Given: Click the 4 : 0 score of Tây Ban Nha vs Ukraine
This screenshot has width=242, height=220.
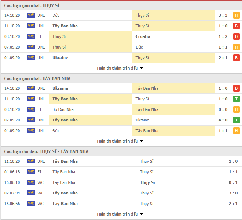Looking at the screenshot, I should (x=223, y=120).
